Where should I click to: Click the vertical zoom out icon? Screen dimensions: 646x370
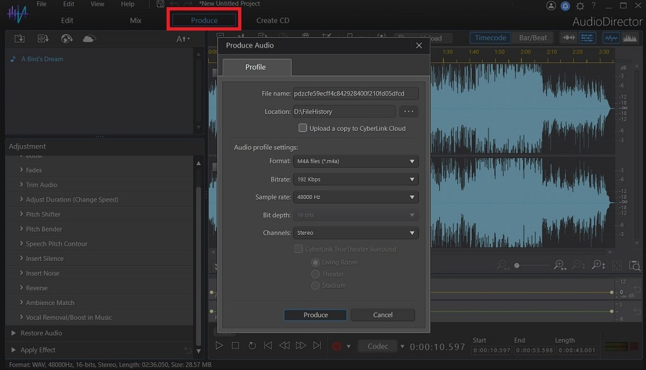579,265
